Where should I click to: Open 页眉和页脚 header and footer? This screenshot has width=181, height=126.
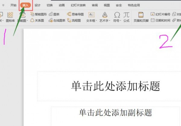click(141, 17)
